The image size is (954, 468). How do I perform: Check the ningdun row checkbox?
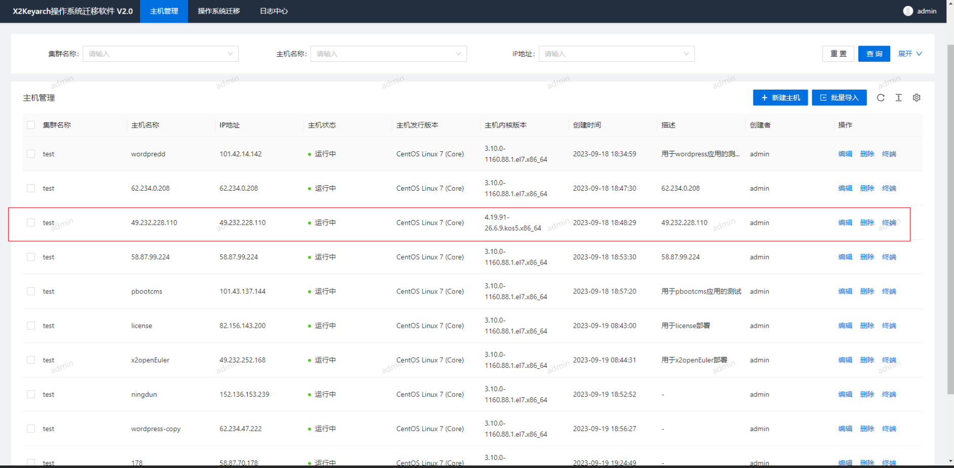point(31,394)
